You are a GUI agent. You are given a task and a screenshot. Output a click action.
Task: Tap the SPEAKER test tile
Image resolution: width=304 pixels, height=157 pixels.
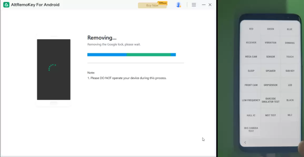[271, 71]
